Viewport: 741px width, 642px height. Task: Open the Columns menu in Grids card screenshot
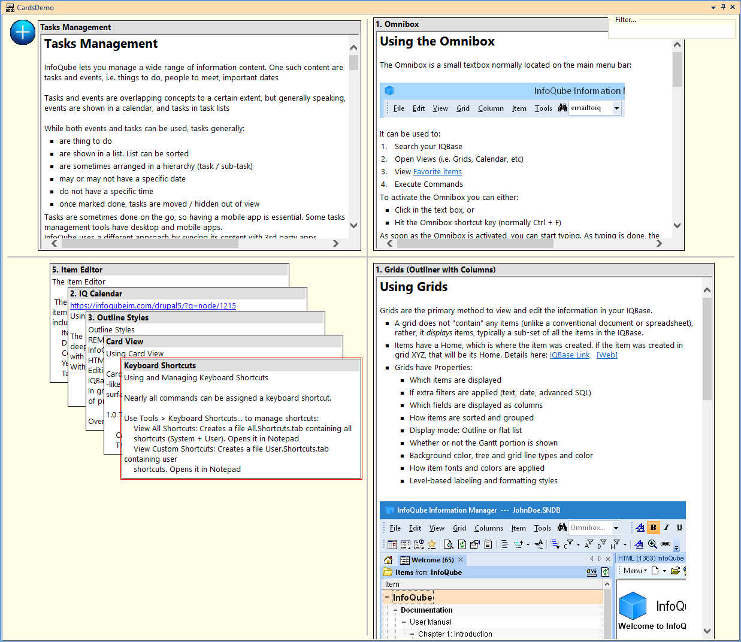489,528
